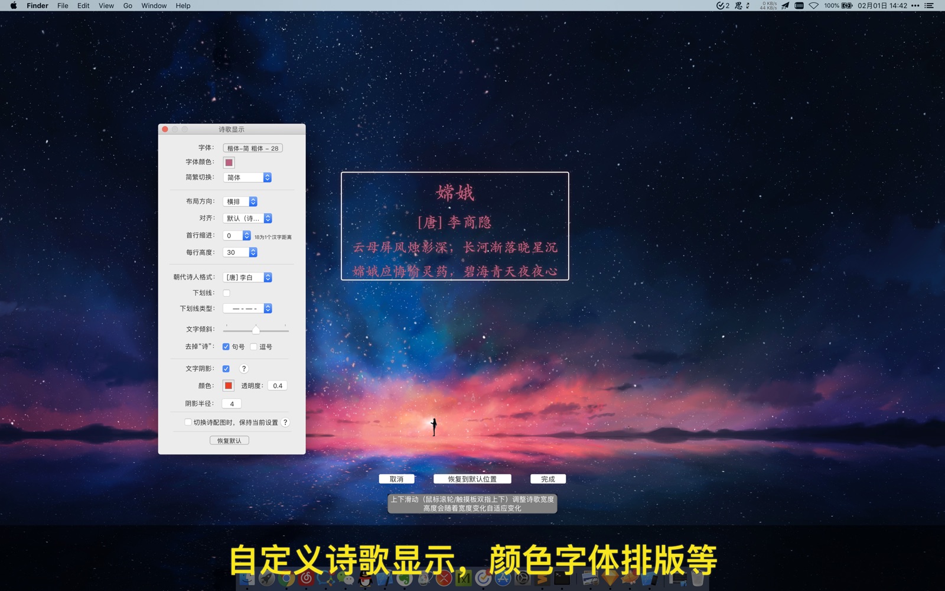945x591 pixels.
Task: Open the File menu
Action: point(63,6)
